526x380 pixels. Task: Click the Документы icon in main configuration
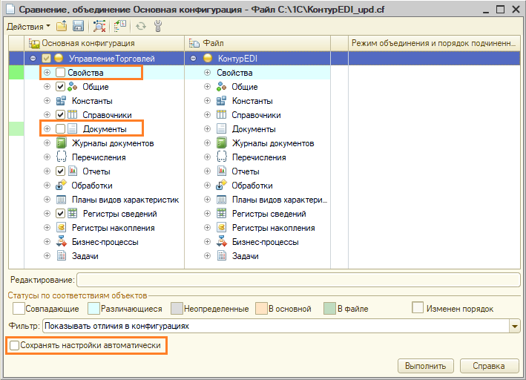tap(72, 129)
